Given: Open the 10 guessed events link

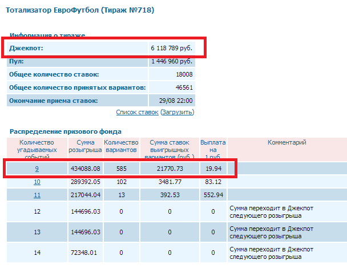Looking at the screenshot, I should [37, 182].
